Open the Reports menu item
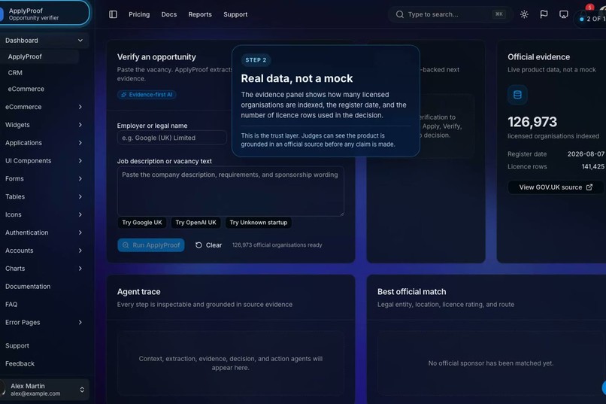The width and height of the screenshot is (606, 404). coord(200,14)
